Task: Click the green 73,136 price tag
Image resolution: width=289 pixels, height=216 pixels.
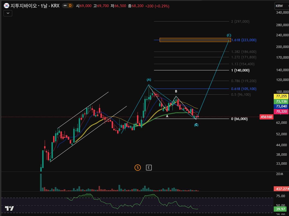Action: (281, 101)
